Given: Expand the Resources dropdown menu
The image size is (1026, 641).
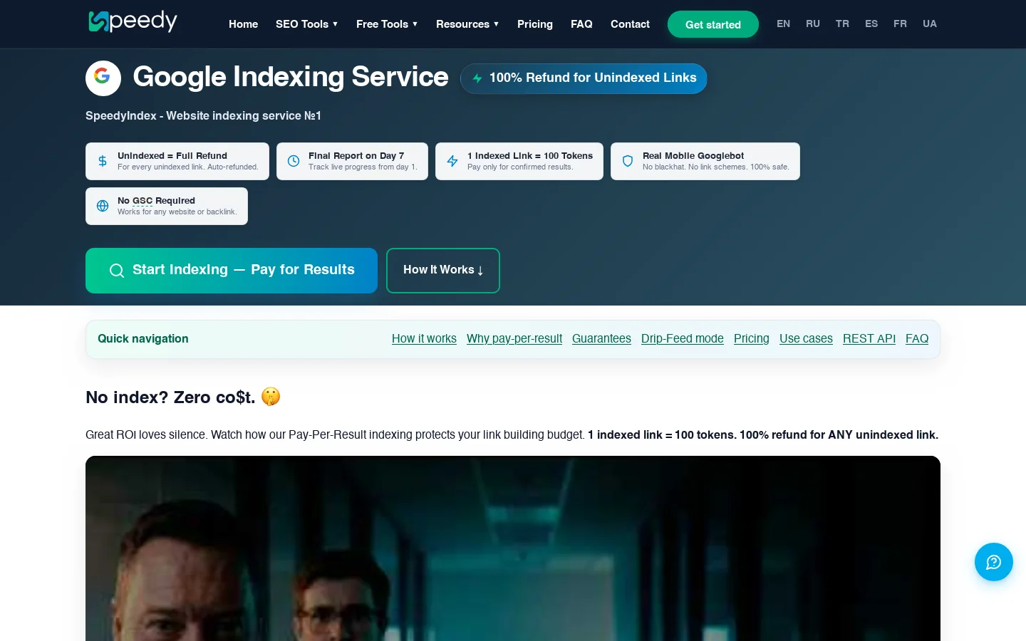Looking at the screenshot, I should point(467,24).
